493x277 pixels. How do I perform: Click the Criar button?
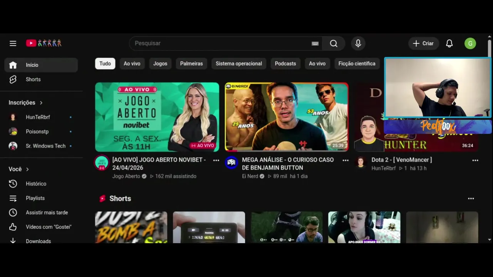(x=424, y=43)
